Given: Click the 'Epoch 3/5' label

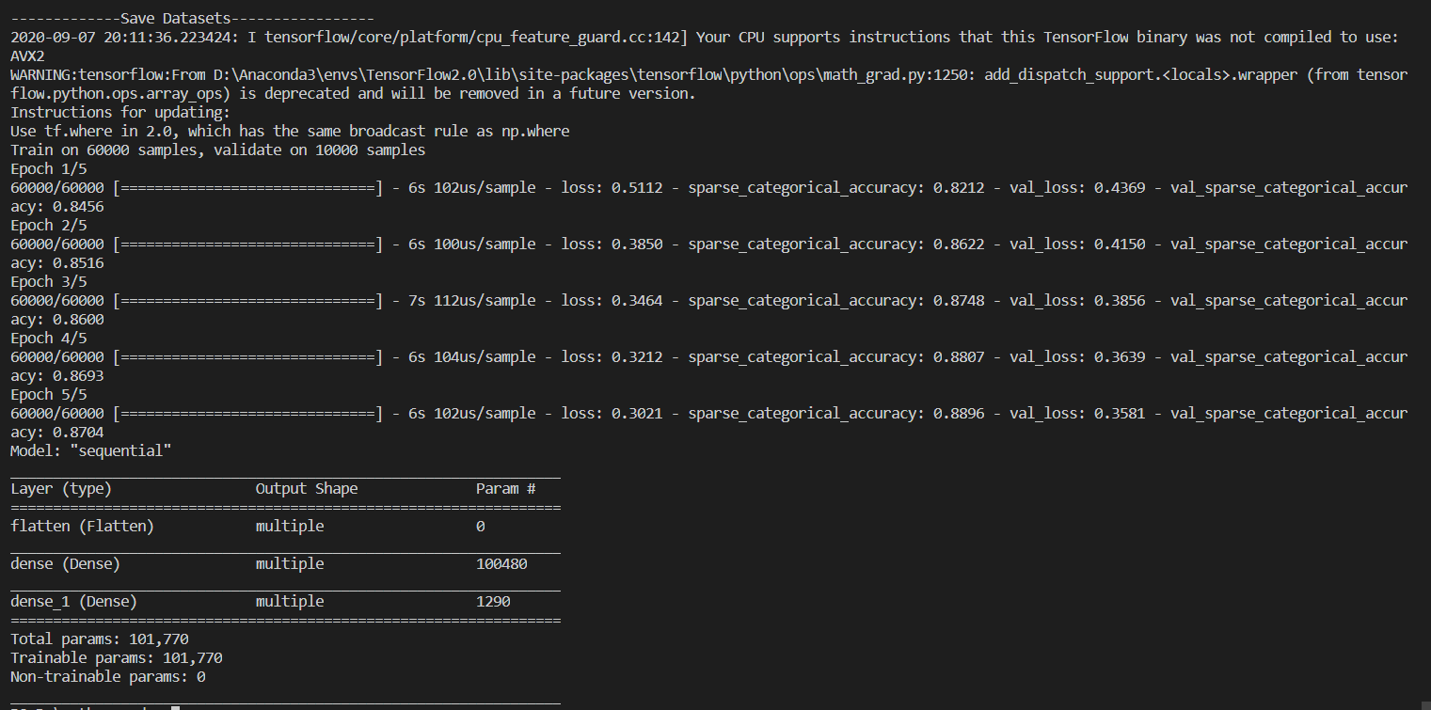Looking at the screenshot, I should (x=48, y=282).
